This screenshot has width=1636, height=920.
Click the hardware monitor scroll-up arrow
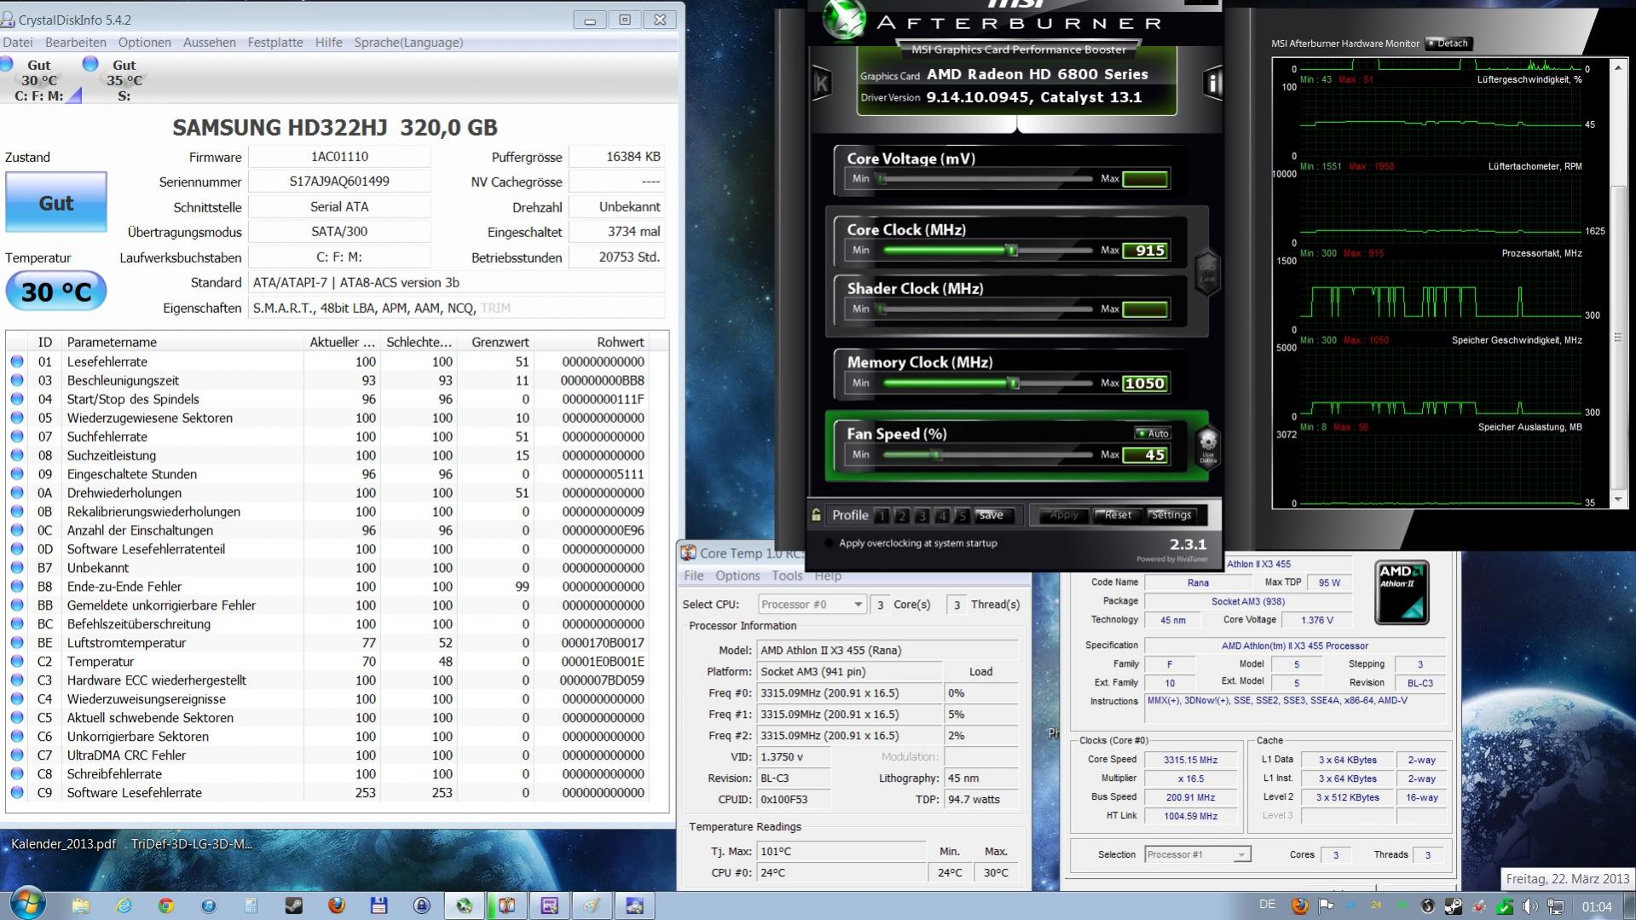pyautogui.click(x=1618, y=67)
